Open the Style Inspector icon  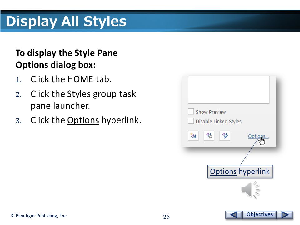tap(209, 136)
